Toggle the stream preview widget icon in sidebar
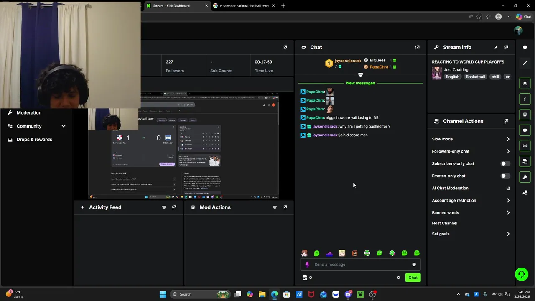This screenshot has height=301, width=535. pyautogui.click(x=525, y=83)
